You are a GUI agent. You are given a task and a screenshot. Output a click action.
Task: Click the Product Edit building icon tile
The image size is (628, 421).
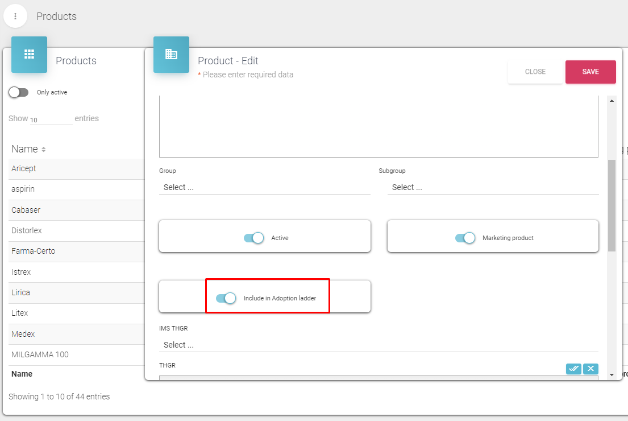click(x=171, y=54)
